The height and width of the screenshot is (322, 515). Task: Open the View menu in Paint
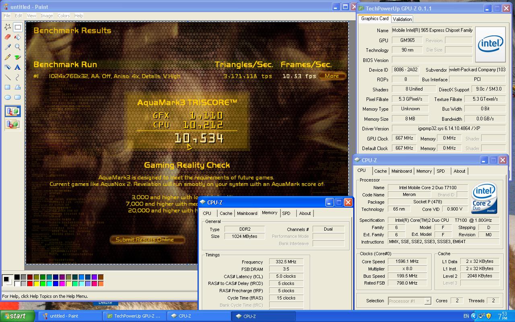pos(31,16)
